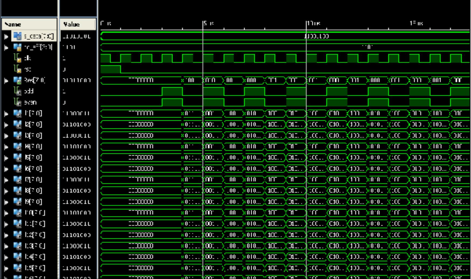Click the l10[7:0] bus icon
The height and width of the screenshot is (279, 471).
(18, 213)
